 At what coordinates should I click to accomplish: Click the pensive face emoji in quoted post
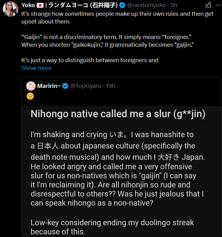point(30,96)
